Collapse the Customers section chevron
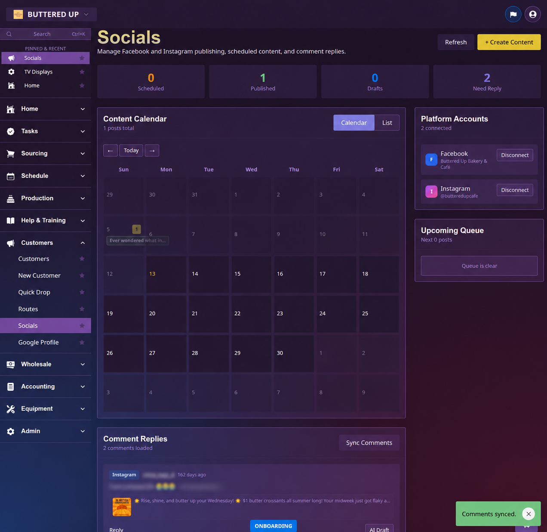Viewport: 547px width, 532px height. tap(83, 243)
